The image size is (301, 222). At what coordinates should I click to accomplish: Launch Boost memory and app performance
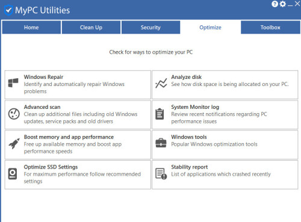(69, 137)
